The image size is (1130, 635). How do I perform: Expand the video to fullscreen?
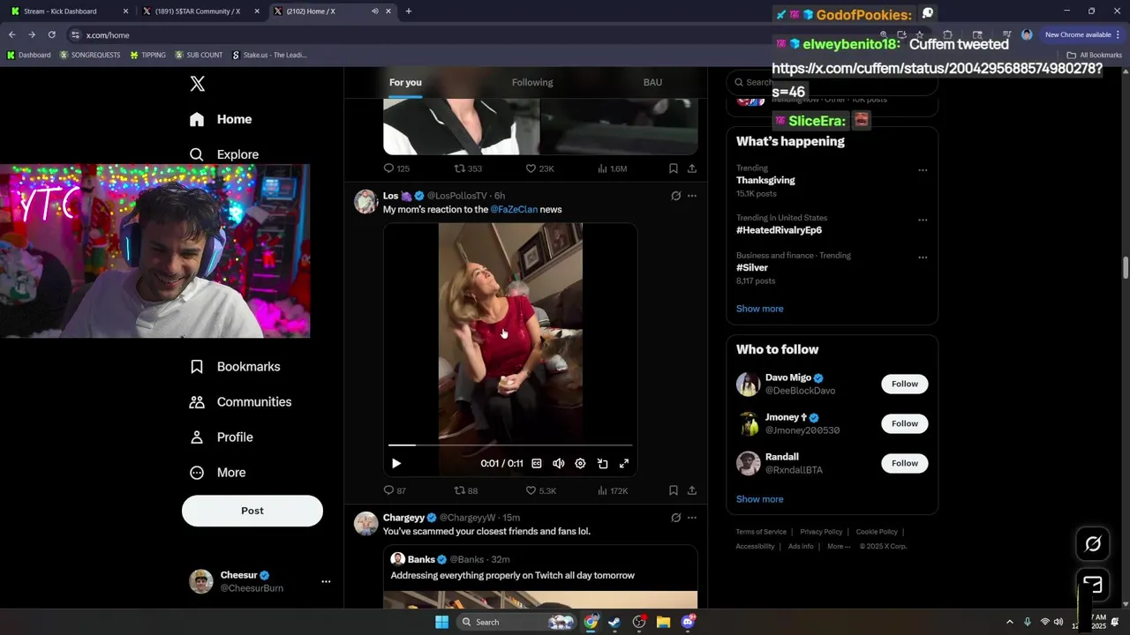coord(624,463)
